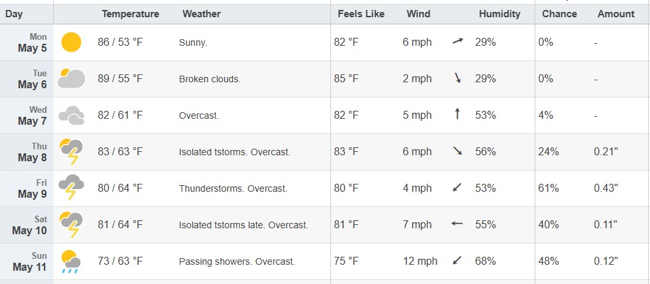Click the Chance column header
650x284 pixels.
[559, 14]
